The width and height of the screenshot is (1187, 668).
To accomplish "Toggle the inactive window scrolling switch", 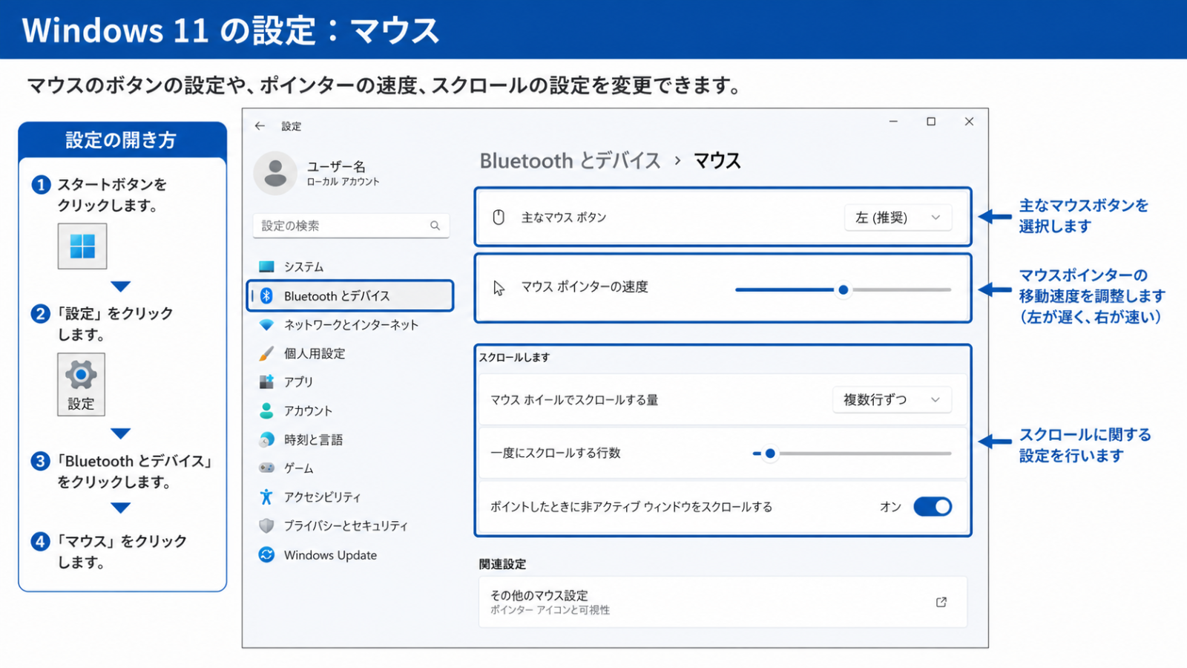I will (933, 507).
